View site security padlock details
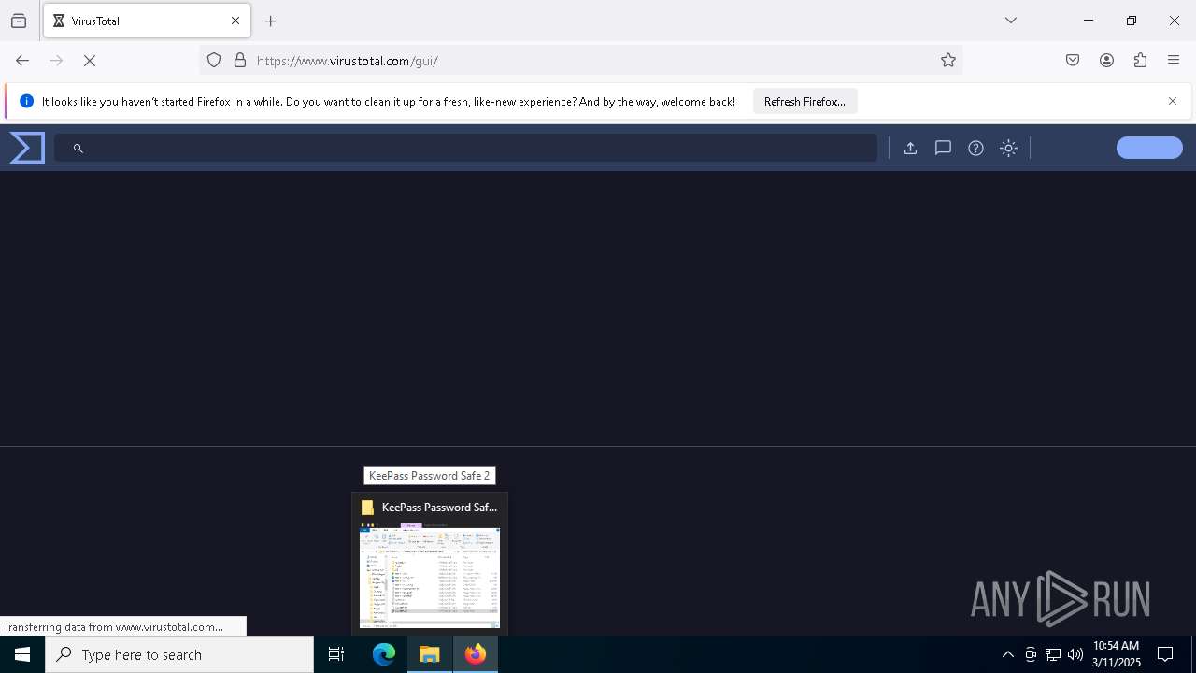1196x673 pixels. point(240,61)
